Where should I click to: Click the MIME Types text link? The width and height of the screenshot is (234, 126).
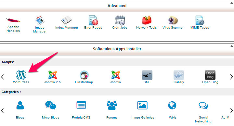200,28
